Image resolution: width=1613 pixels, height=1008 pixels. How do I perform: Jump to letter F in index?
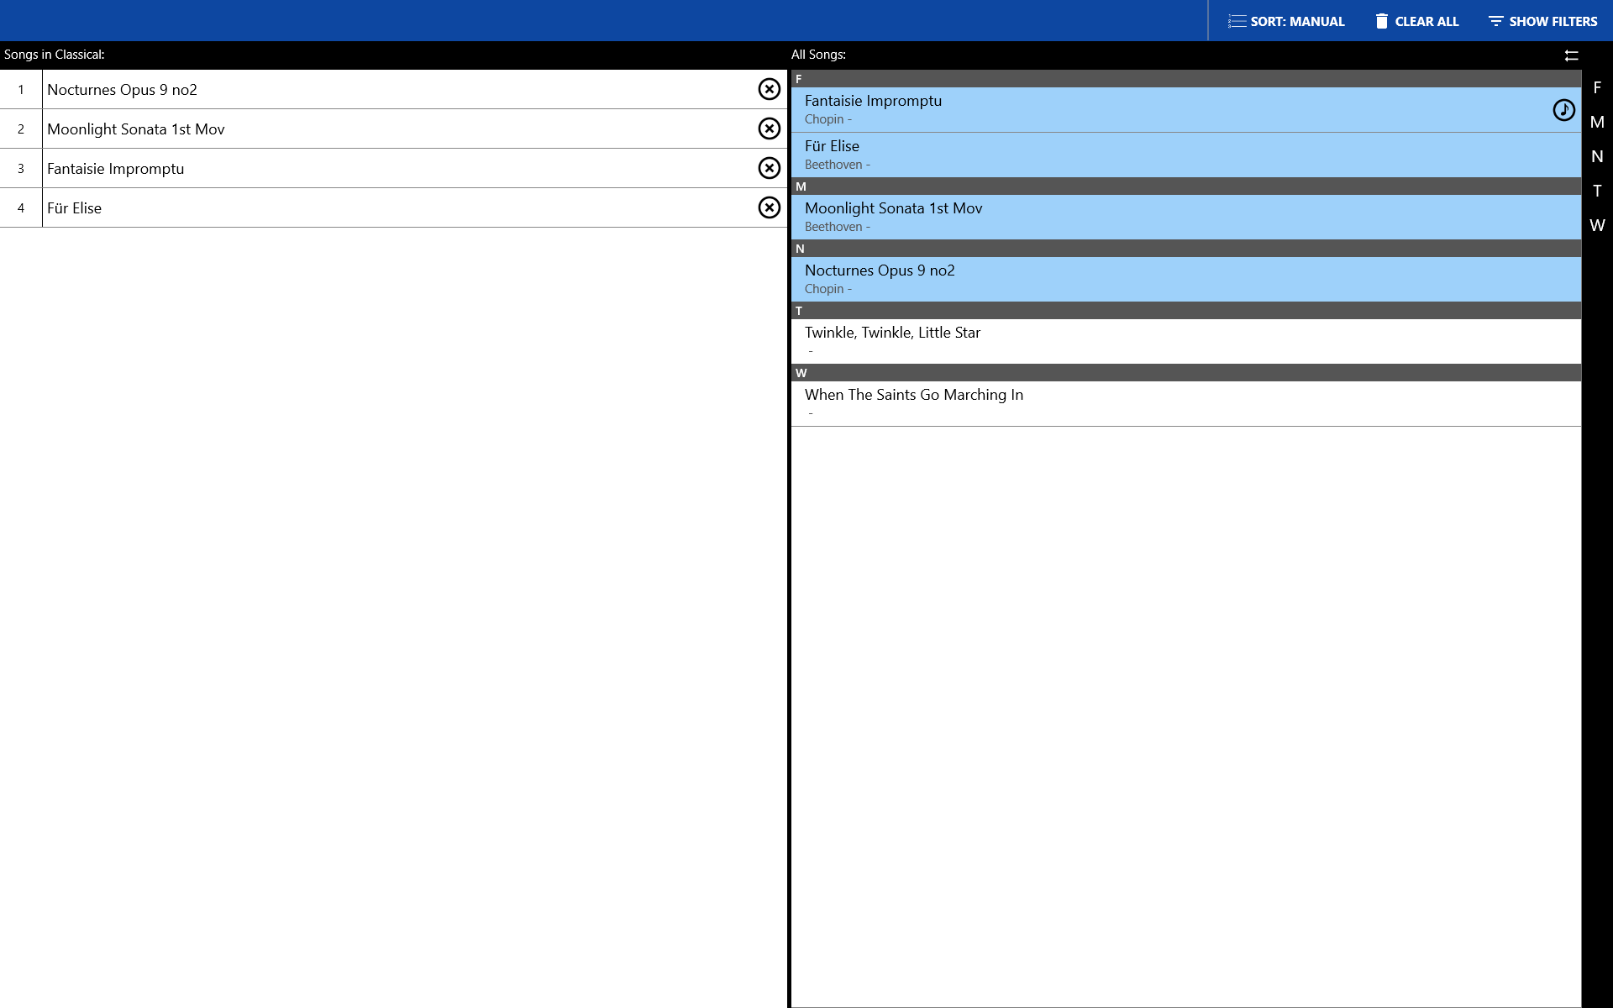(1597, 88)
